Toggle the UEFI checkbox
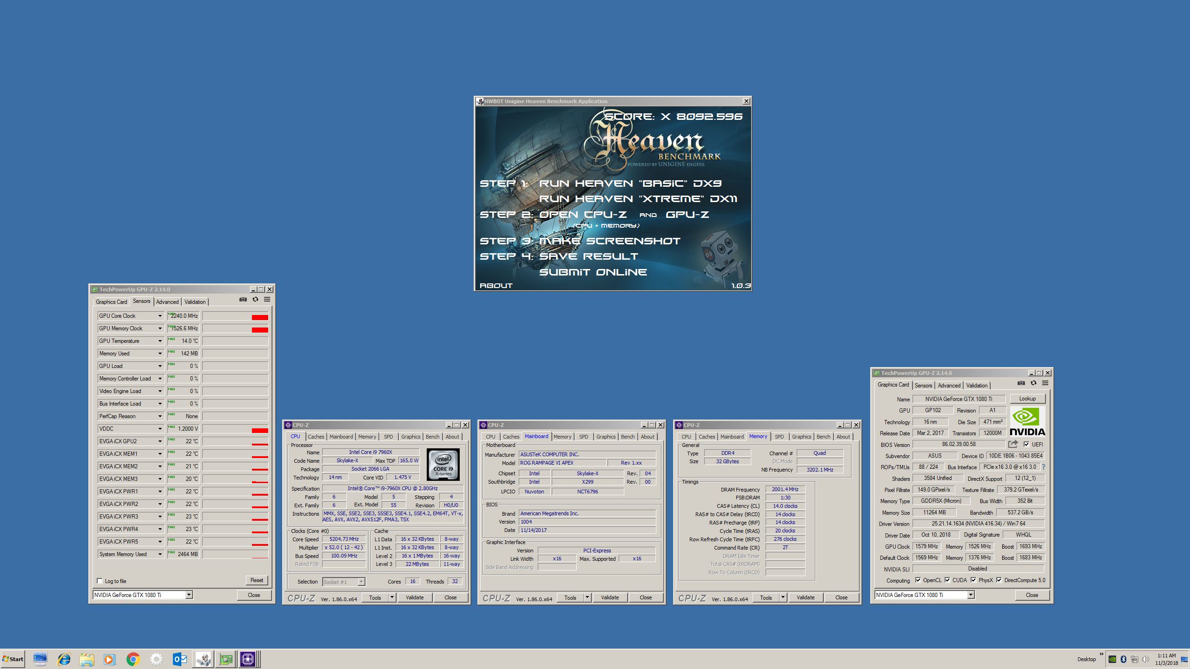Image resolution: width=1190 pixels, height=669 pixels. pos(1026,444)
